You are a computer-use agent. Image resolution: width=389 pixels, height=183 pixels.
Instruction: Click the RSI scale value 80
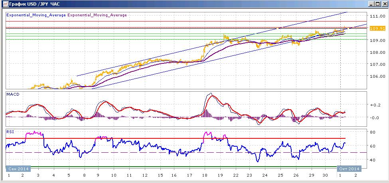tap(373, 132)
